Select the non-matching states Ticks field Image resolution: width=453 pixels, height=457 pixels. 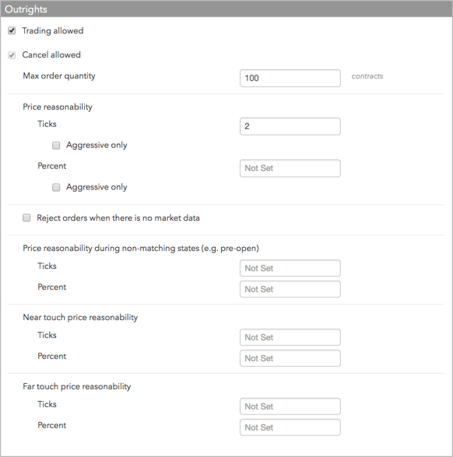290,268
